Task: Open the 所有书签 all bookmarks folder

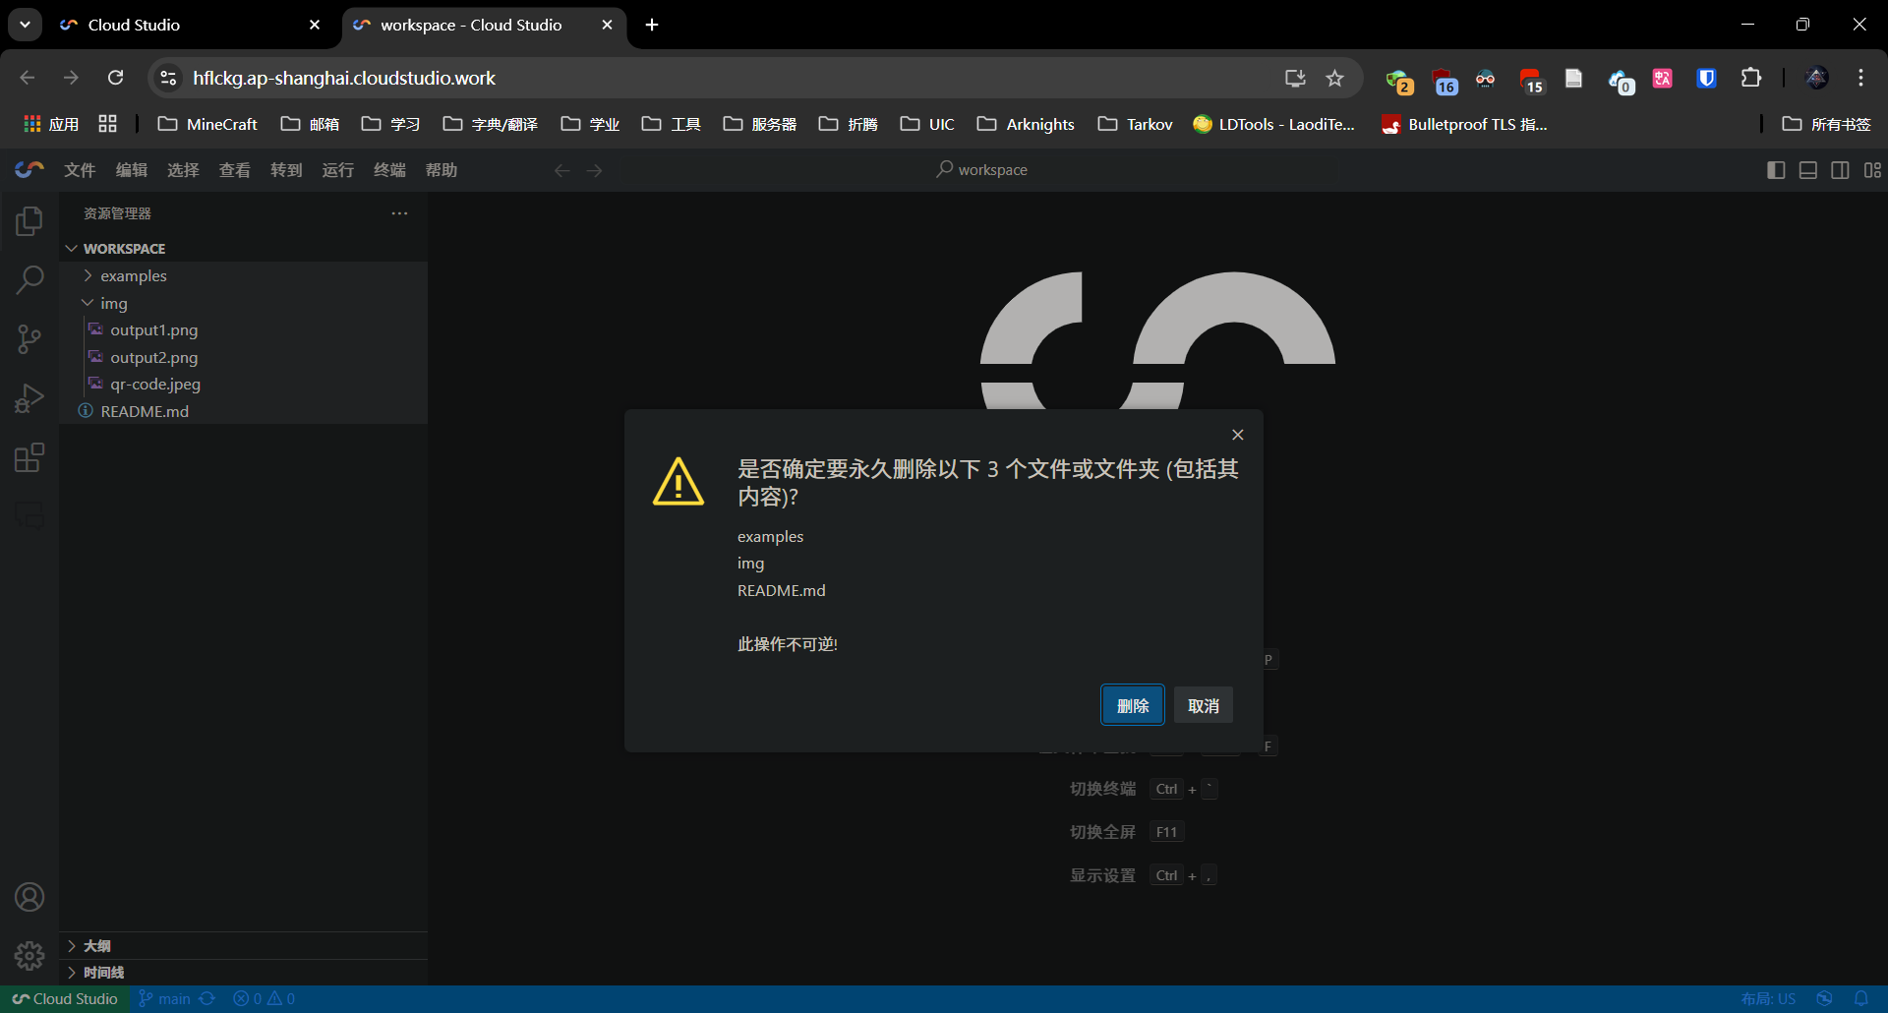Action: pyautogui.click(x=1827, y=124)
